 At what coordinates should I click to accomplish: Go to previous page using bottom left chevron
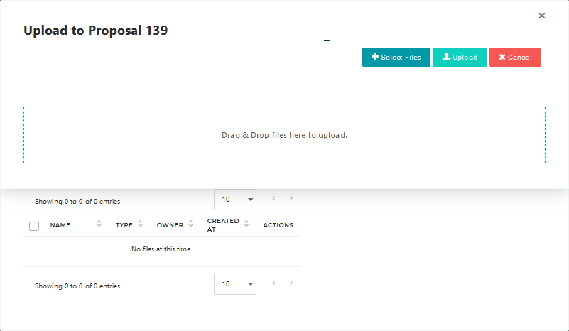point(274,283)
